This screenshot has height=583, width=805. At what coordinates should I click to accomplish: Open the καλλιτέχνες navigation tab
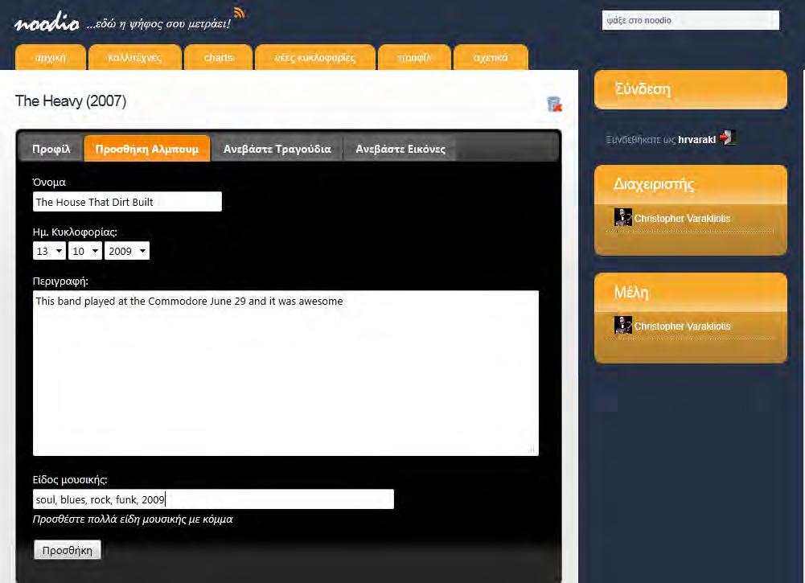[x=135, y=57]
